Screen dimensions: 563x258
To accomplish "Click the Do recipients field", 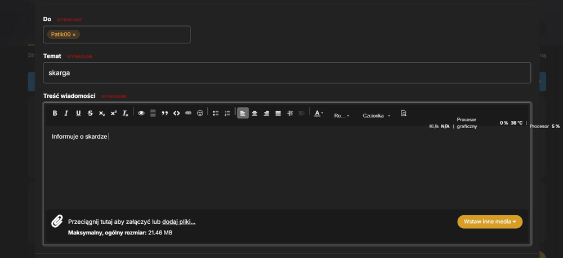I will [117, 34].
